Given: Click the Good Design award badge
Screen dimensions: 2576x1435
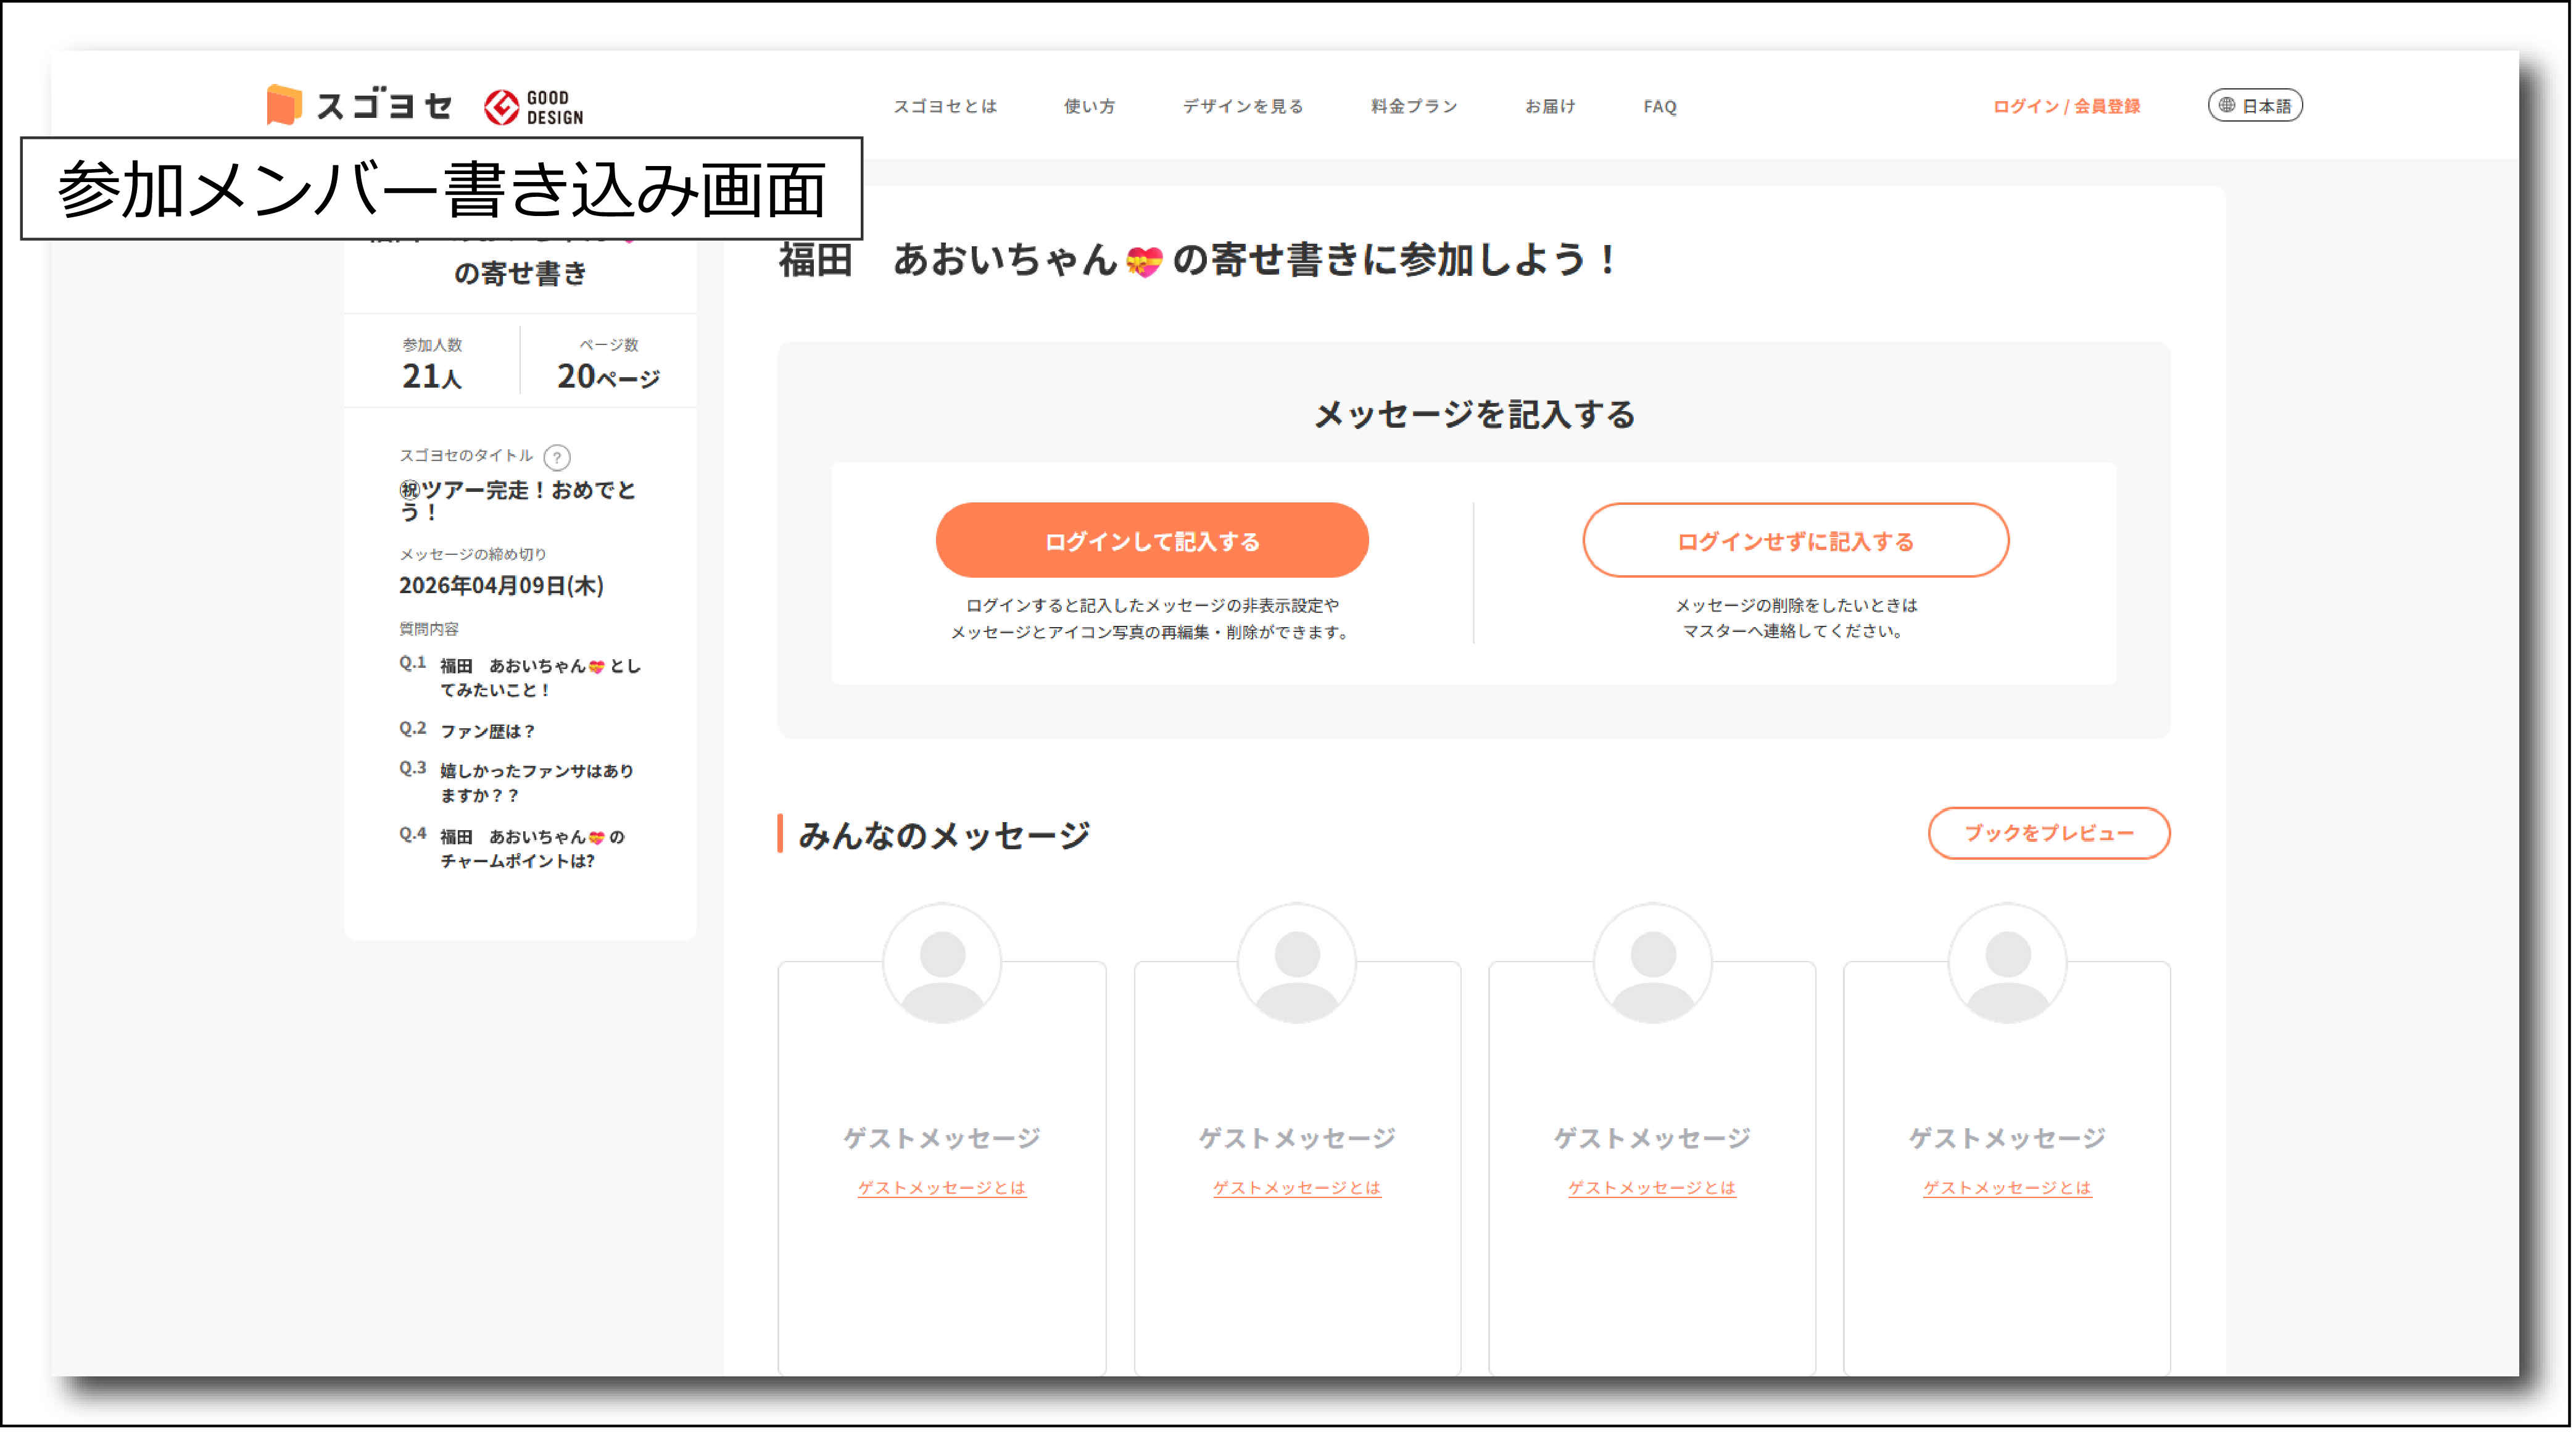Looking at the screenshot, I should pyautogui.click(x=534, y=107).
